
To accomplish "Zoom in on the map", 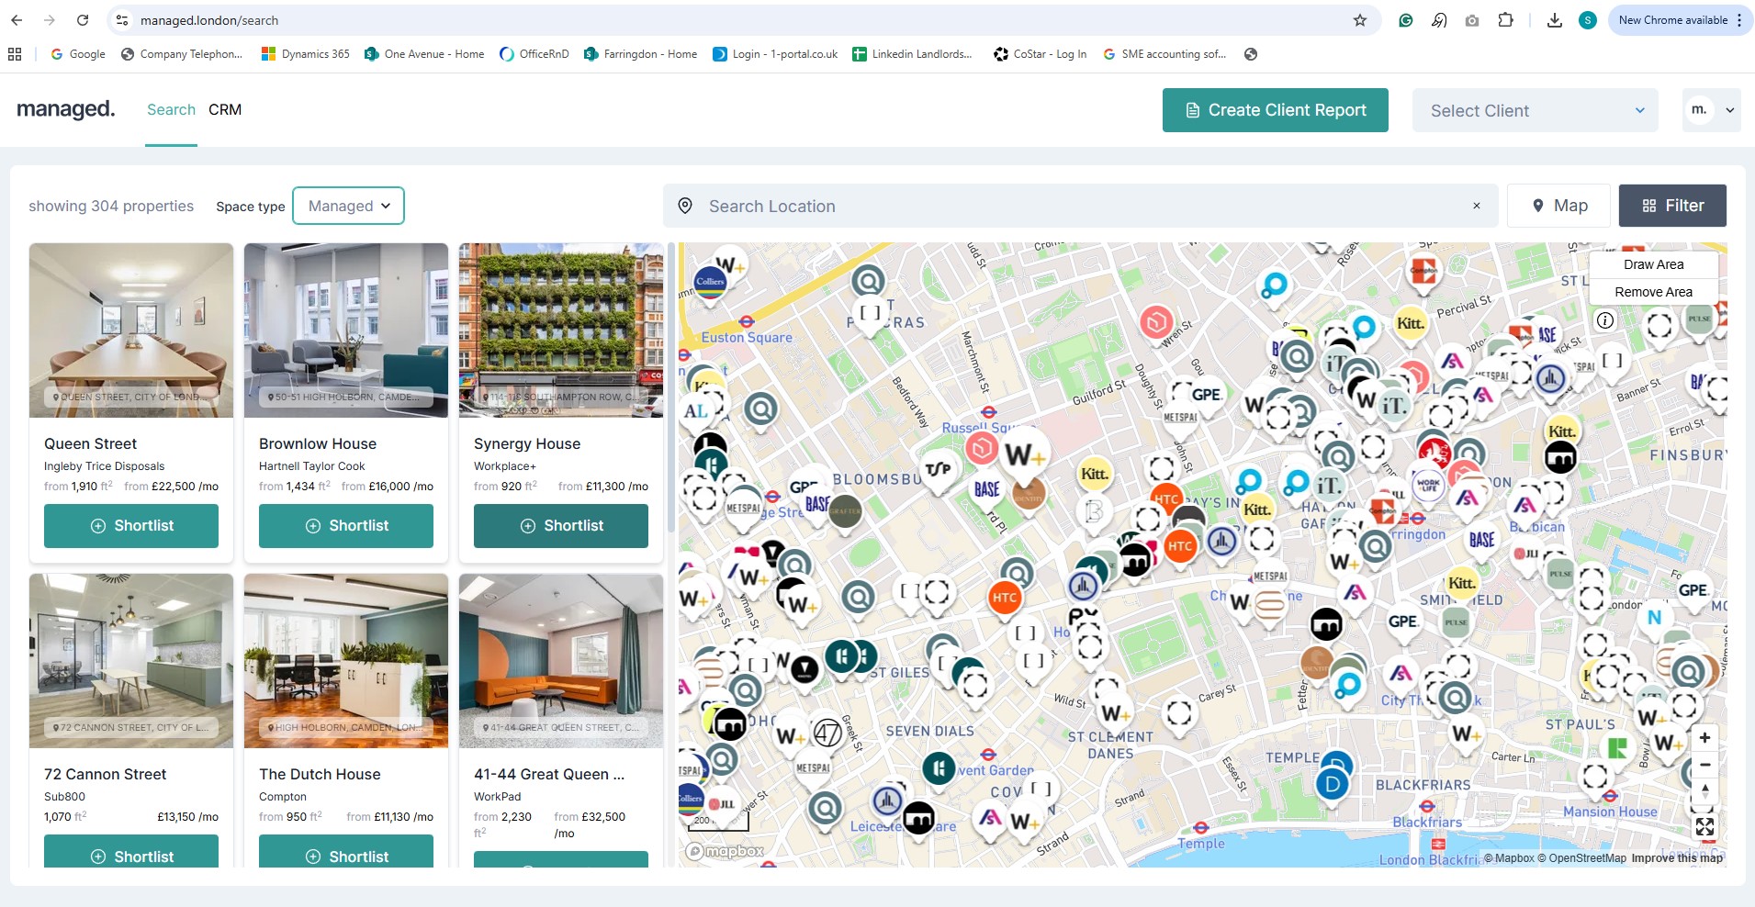I will point(1704,738).
